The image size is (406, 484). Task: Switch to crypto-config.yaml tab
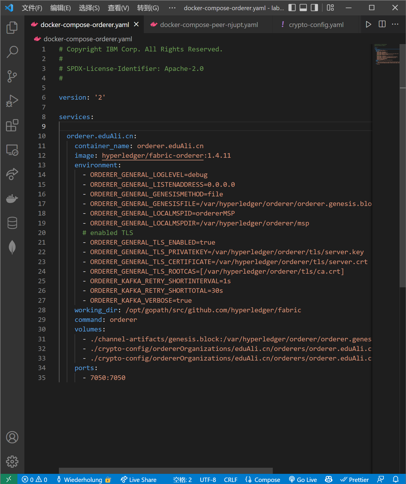(x=316, y=25)
